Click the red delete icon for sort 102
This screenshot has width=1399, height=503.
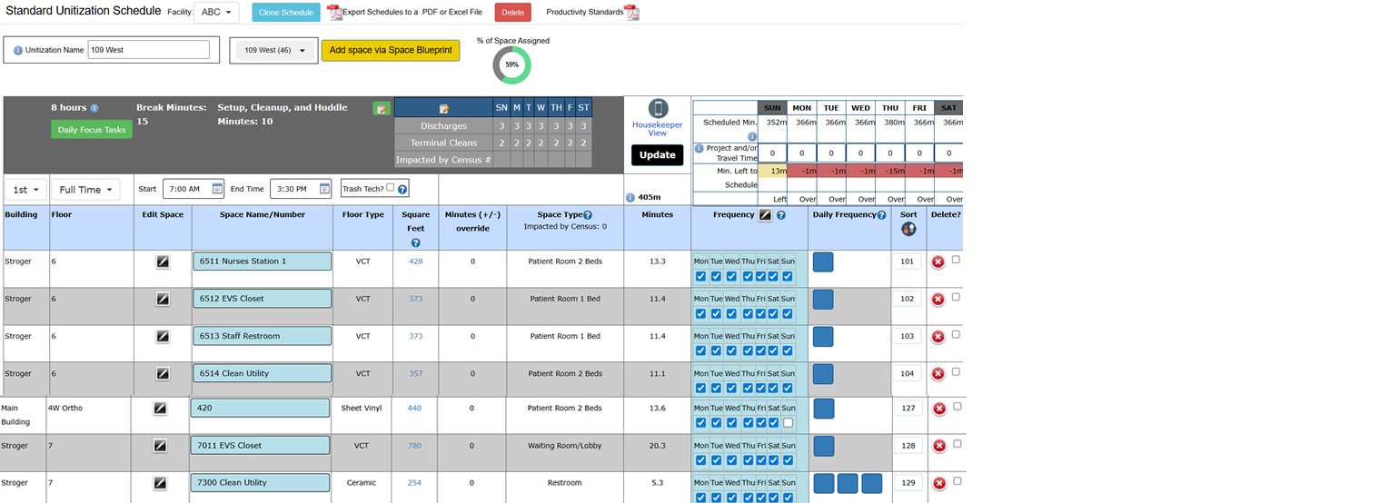coord(938,299)
